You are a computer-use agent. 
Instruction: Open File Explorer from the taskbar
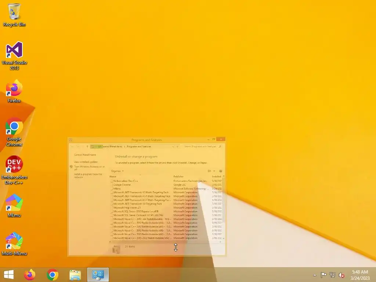coord(75,275)
